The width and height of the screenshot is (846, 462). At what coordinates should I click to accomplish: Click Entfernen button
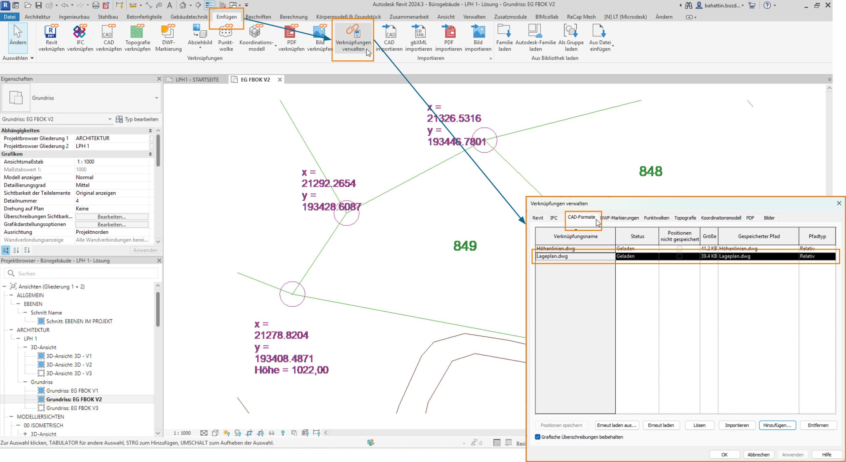click(818, 425)
